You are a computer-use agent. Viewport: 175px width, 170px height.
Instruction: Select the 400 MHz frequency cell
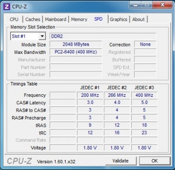(x=144, y=95)
